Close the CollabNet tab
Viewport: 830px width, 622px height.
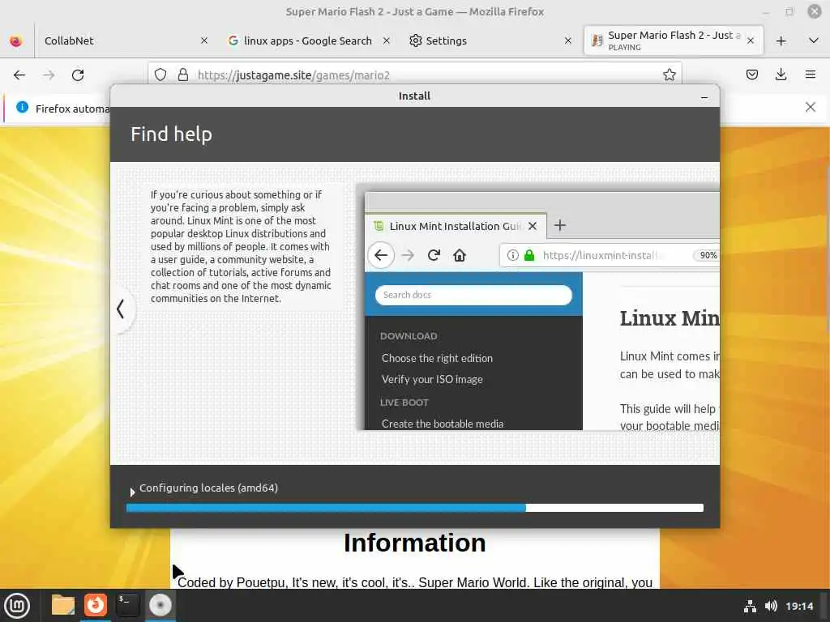(204, 40)
